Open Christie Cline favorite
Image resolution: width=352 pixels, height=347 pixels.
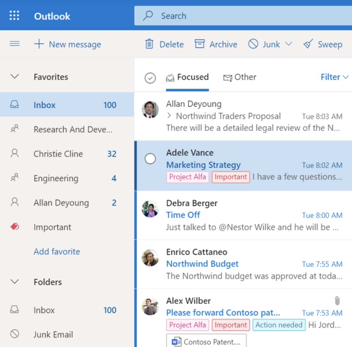point(67,153)
